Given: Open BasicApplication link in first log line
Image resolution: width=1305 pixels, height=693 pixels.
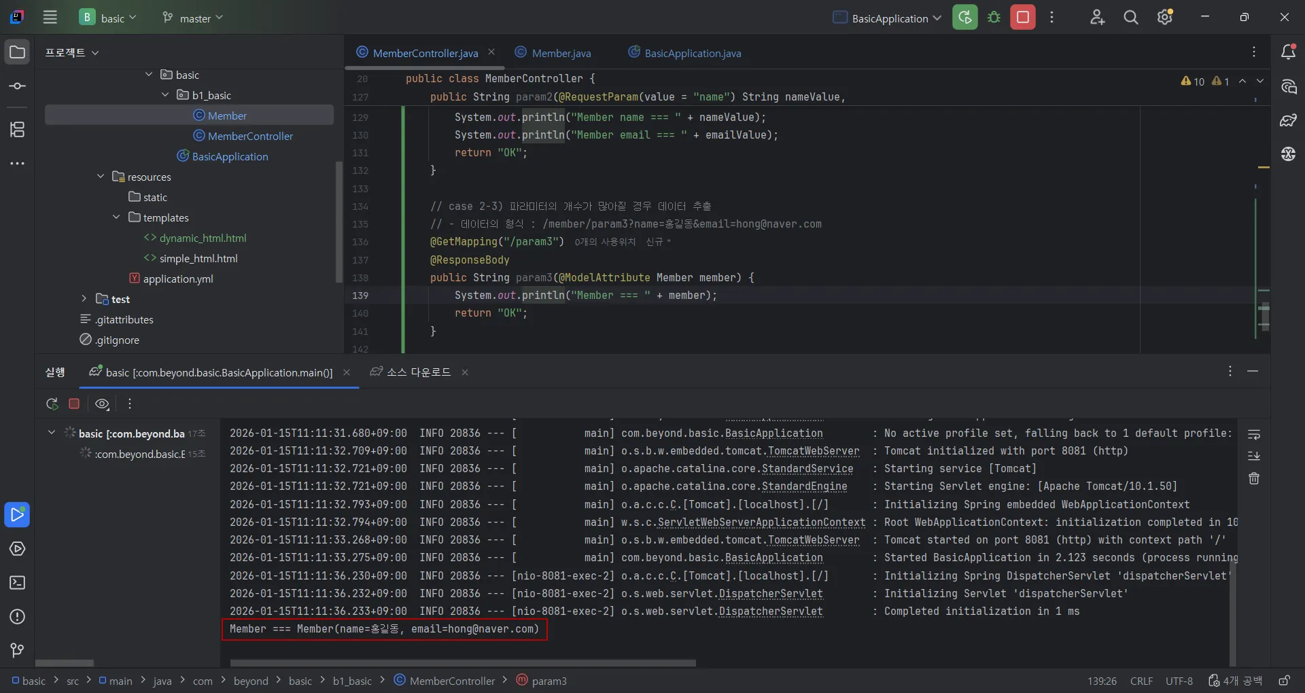Looking at the screenshot, I should click(x=773, y=433).
